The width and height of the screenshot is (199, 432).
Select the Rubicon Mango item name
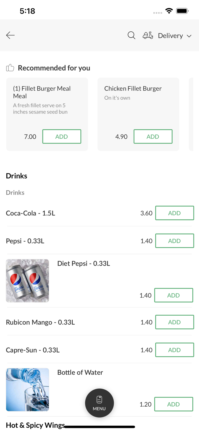[40, 322]
